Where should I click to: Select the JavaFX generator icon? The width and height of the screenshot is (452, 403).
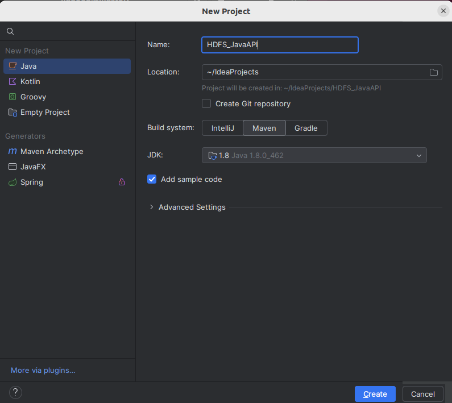[x=13, y=167]
